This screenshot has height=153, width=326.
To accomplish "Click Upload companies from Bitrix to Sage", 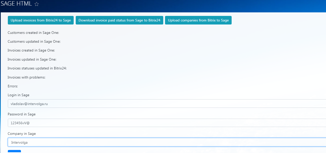I will click(x=198, y=20).
